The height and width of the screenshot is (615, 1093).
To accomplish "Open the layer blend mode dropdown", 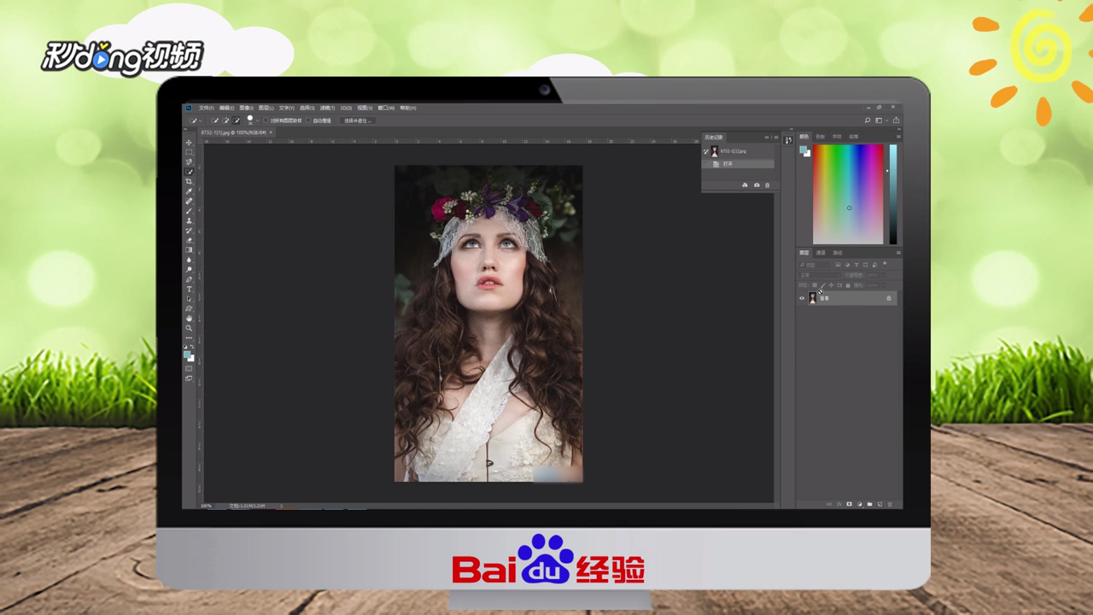I will 819,275.
